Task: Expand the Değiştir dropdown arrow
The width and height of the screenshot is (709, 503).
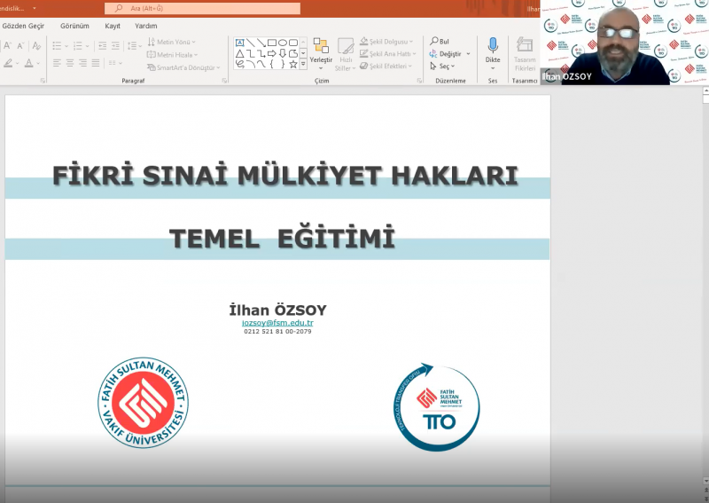Action: pyautogui.click(x=468, y=54)
